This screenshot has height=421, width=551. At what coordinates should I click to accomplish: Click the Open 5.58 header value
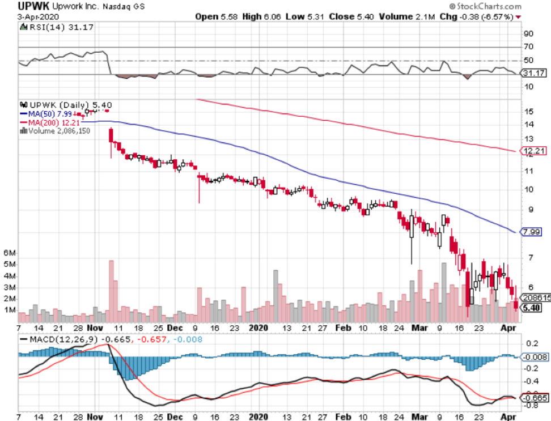point(217,17)
